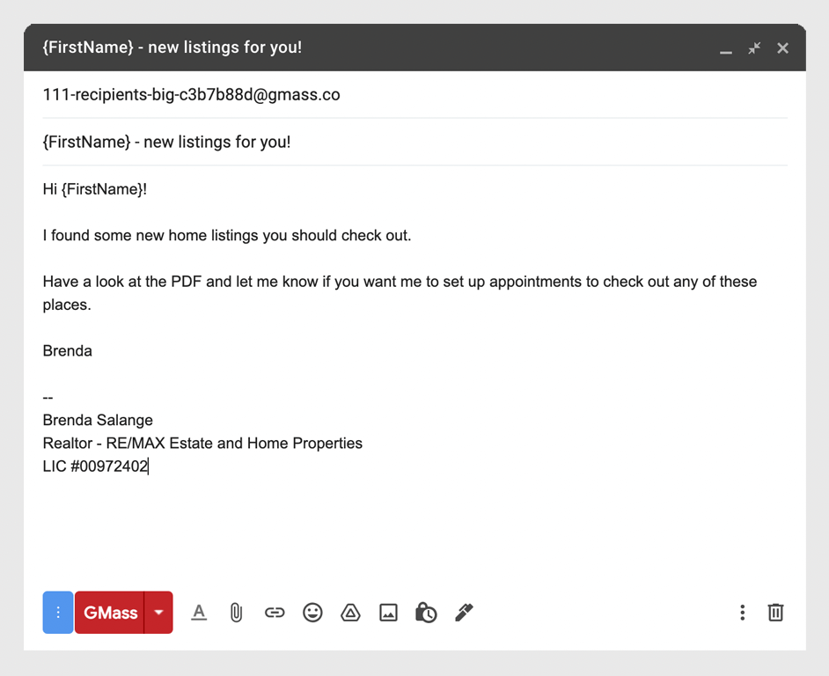Open the emoji picker smiley icon

tap(312, 613)
